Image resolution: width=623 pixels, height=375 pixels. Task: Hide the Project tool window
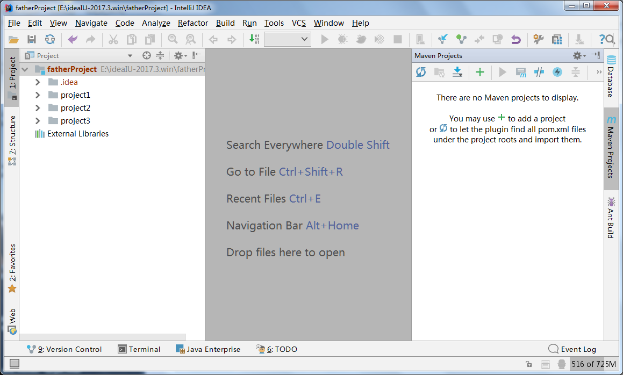[197, 55]
